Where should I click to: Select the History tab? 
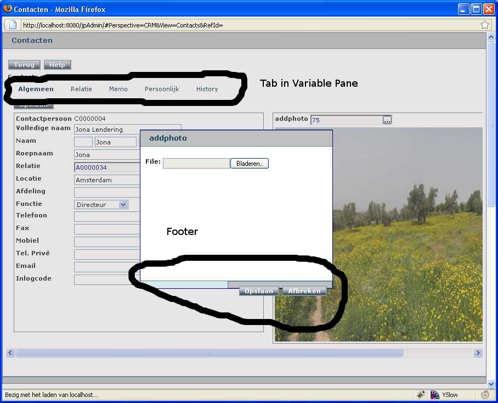click(207, 89)
